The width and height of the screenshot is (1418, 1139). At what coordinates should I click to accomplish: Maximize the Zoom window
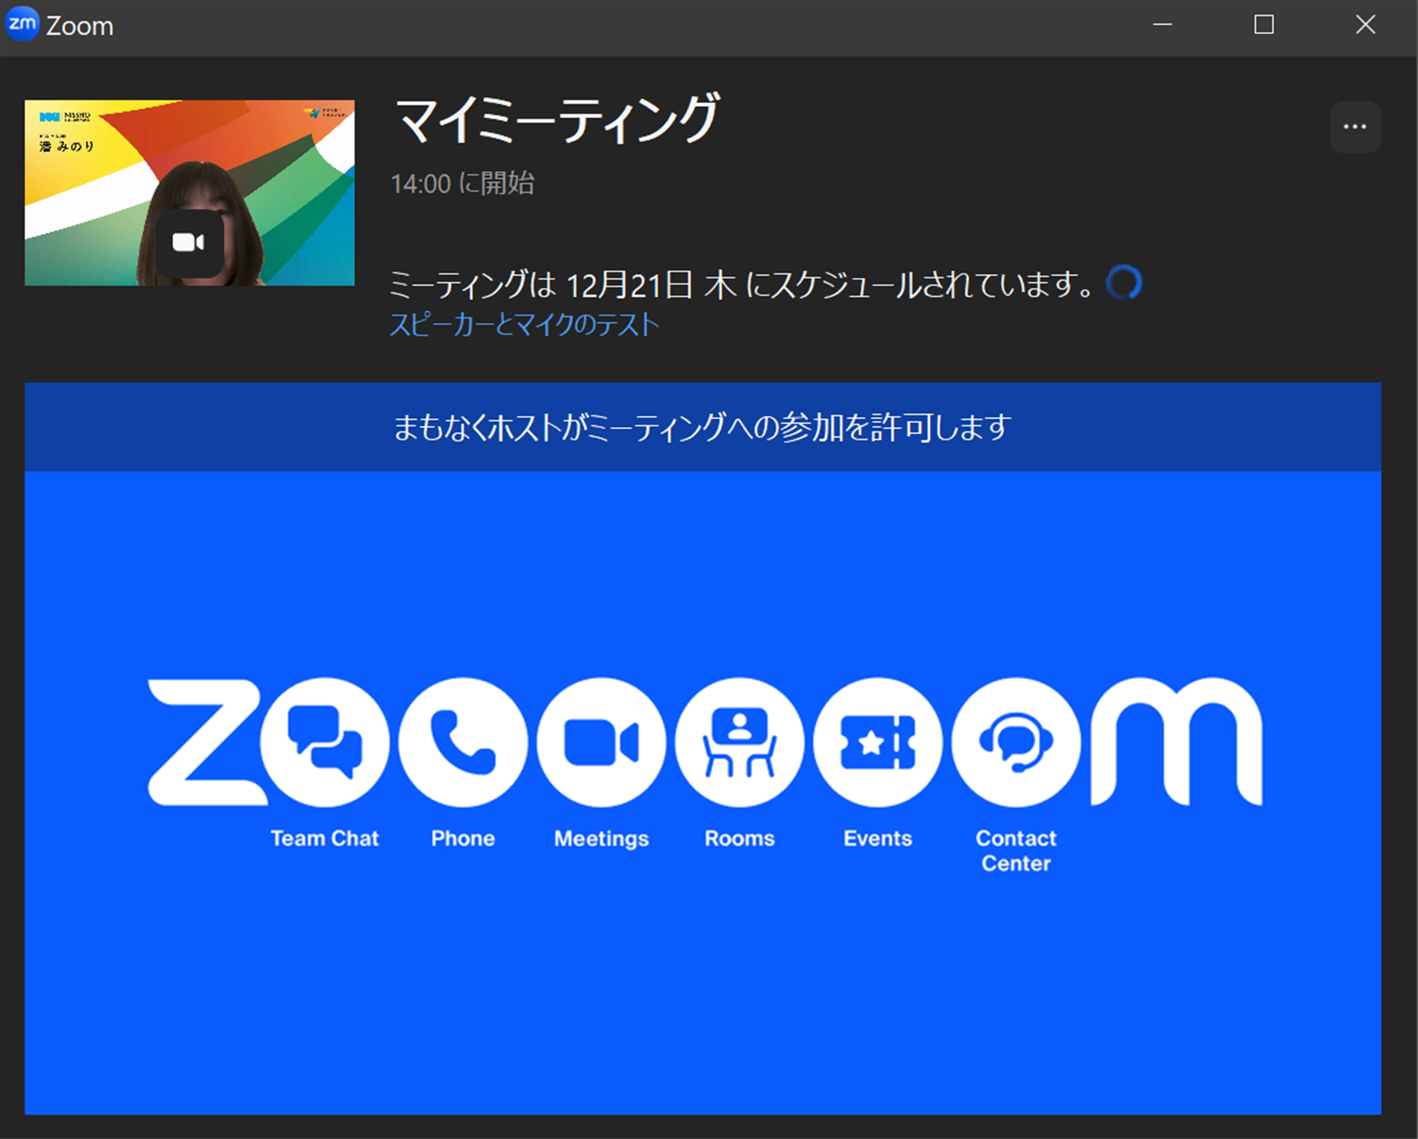click(x=1264, y=25)
